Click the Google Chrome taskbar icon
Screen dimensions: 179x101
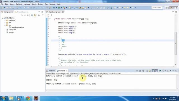click(x=28, y=98)
